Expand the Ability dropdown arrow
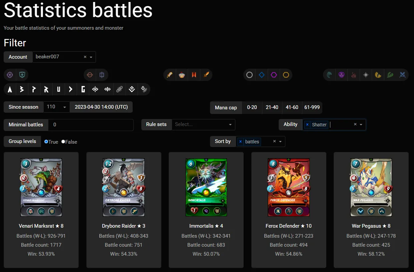This screenshot has height=272, width=414. (x=361, y=124)
